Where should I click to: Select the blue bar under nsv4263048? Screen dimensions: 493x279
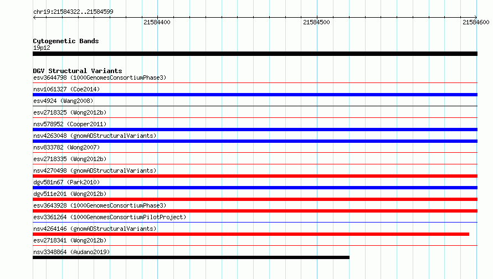coord(255,141)
